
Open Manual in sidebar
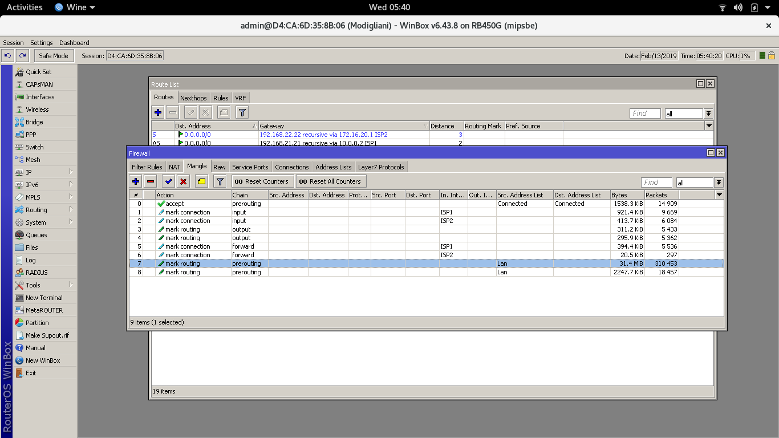(35, 348)
